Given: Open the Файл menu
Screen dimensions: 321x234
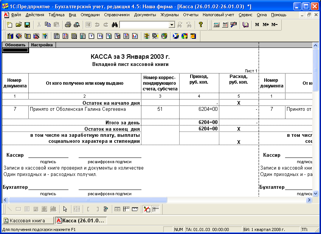Looking at the screenshot, I should [16, 15].
